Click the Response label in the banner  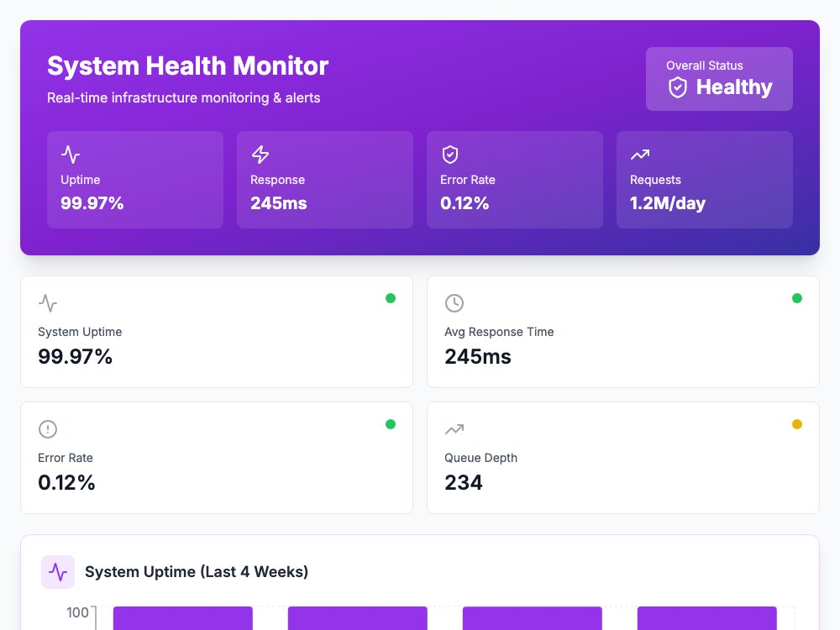277,180
